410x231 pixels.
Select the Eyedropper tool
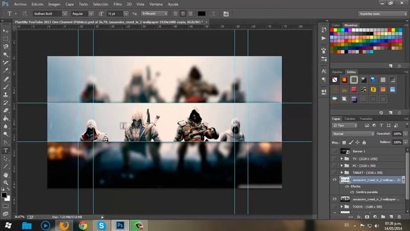6,71
